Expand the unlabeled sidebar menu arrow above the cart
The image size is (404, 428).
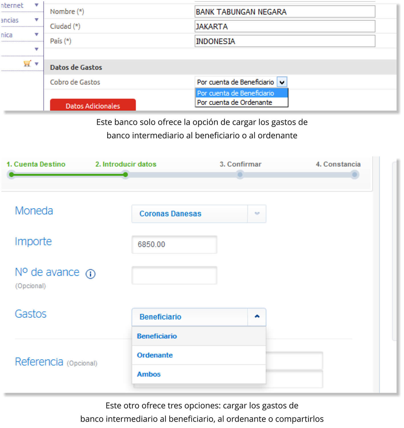tap(36, 49)
